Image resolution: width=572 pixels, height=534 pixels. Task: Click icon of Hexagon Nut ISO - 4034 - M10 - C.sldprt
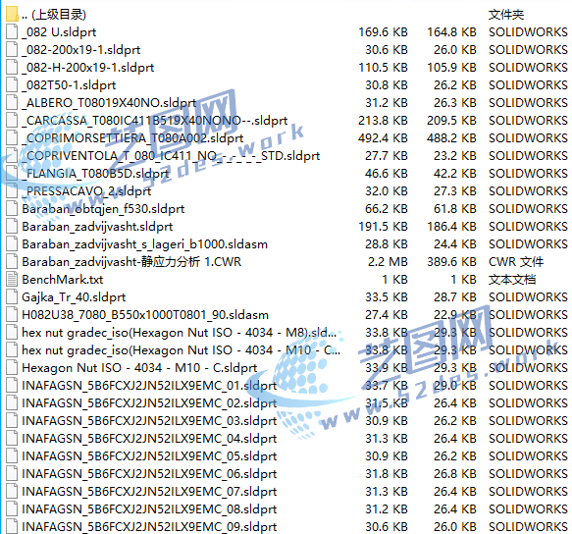[x=12, y=367]
